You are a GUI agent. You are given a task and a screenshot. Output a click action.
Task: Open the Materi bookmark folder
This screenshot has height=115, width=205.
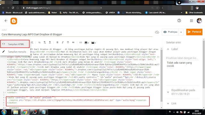click(53, 13)
